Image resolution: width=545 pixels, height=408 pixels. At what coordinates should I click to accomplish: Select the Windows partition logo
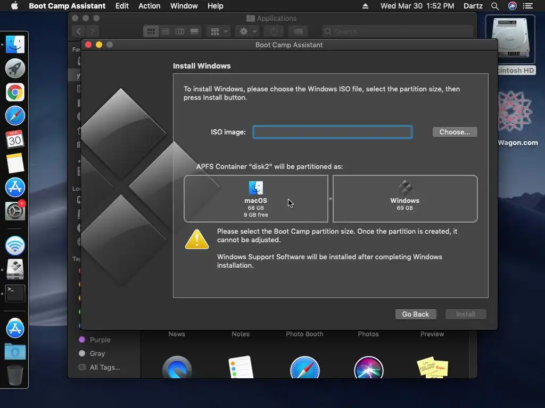point(405,188)
